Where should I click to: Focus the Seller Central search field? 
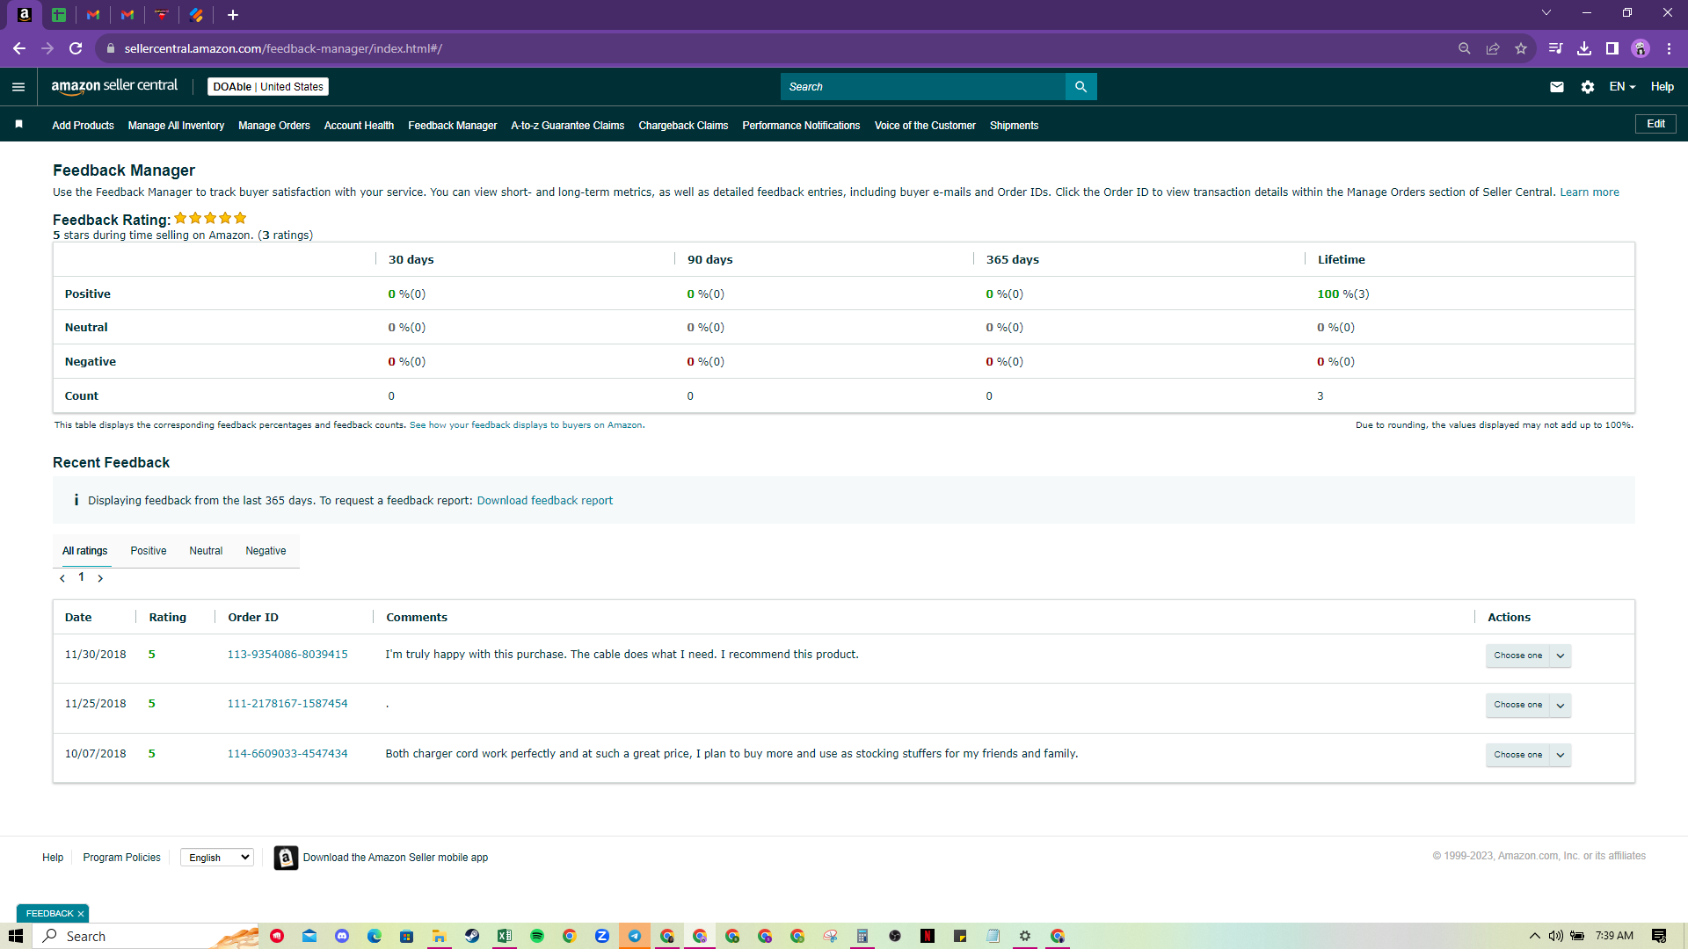(923, 87)
